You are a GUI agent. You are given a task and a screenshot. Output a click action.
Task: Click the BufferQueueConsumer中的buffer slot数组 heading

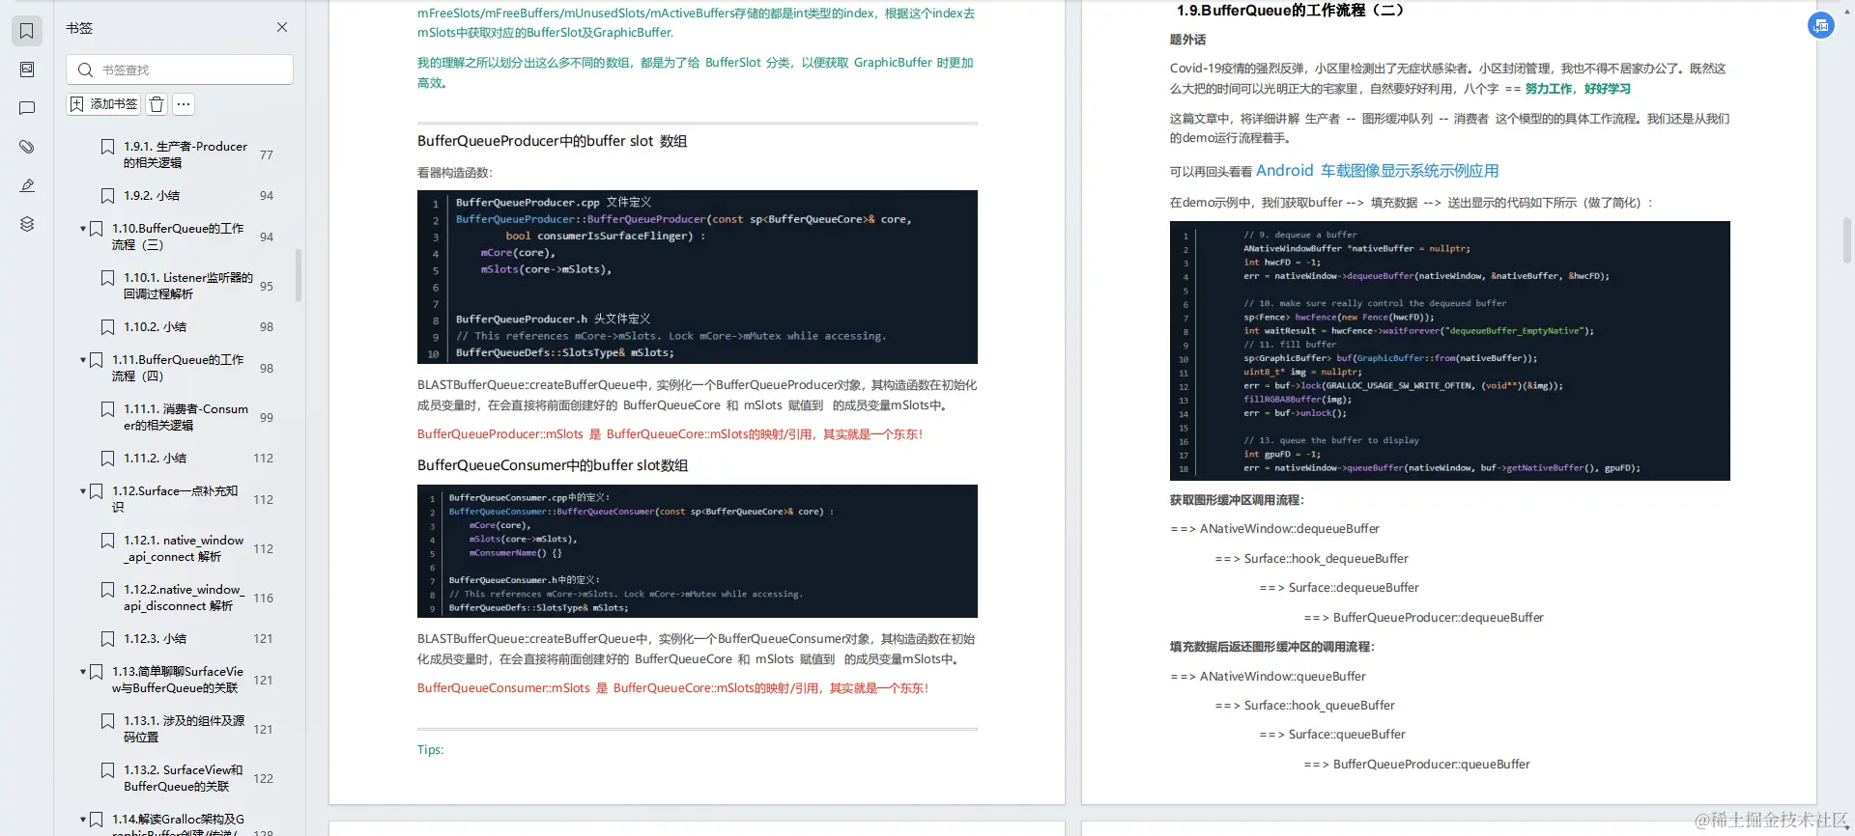(x=553, y=465)
